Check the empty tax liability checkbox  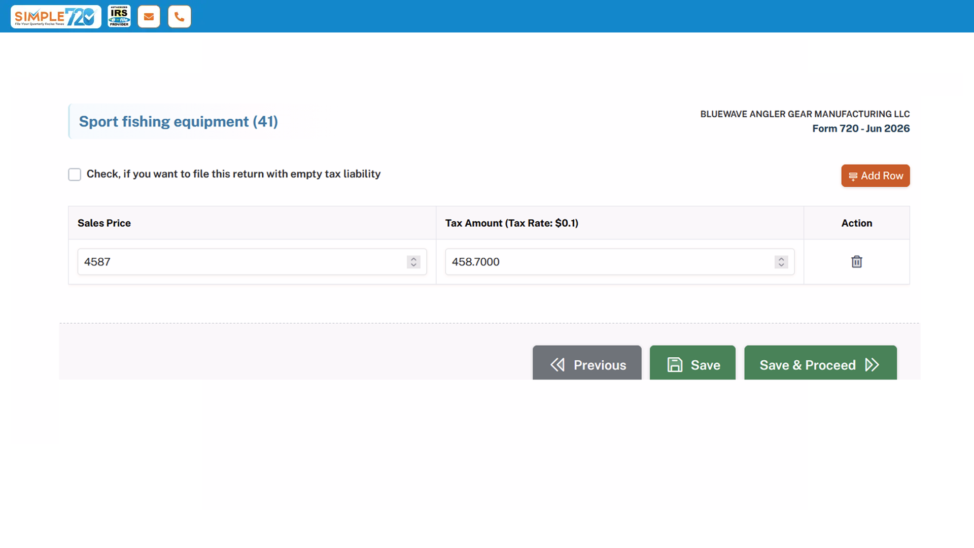coord(75,175)
